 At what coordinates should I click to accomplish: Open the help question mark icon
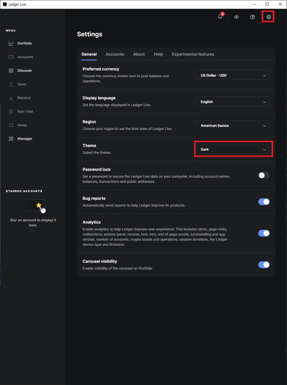253,17
